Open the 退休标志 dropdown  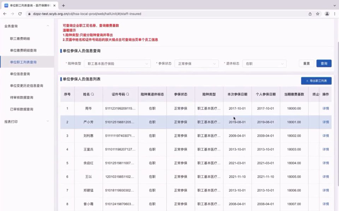coord(264,64)
